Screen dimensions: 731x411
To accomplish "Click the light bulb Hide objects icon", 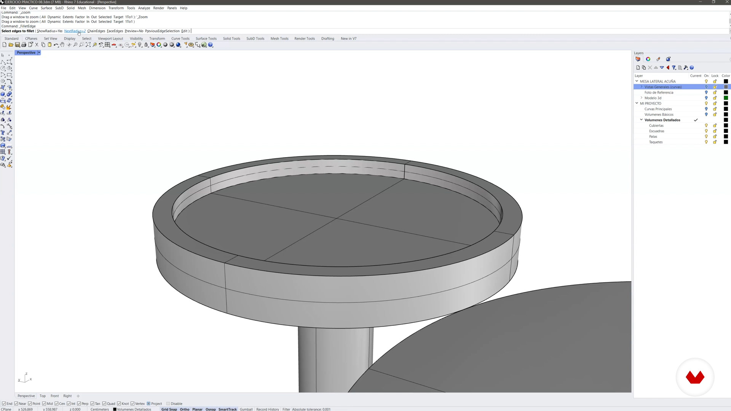I will point(140,45).
